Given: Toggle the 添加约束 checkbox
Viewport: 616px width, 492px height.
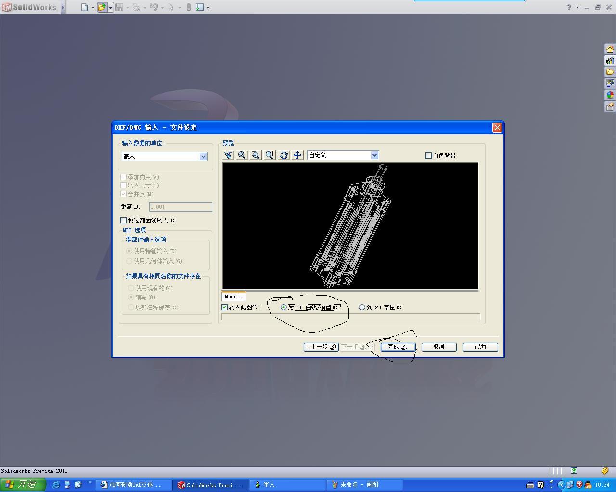Looking at the screenshot, I should [124, 177].
